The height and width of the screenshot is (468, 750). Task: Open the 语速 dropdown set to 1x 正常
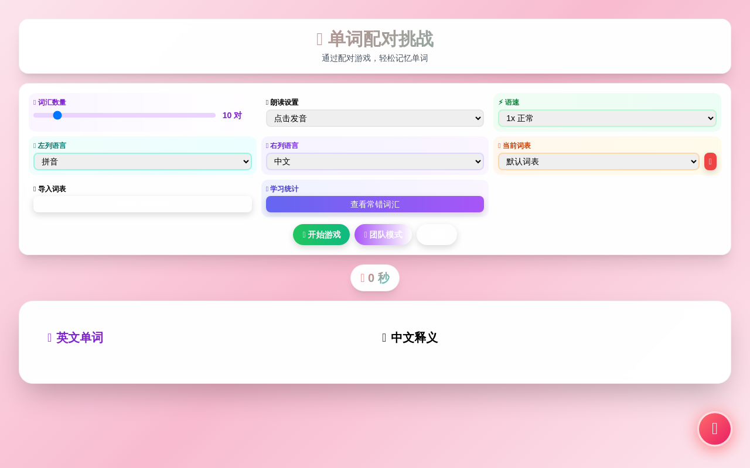click(607, 118)
